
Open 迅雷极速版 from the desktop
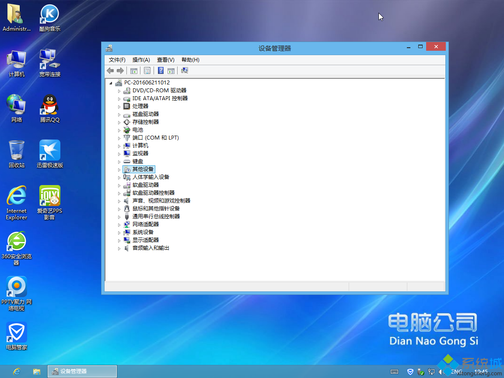49,149
